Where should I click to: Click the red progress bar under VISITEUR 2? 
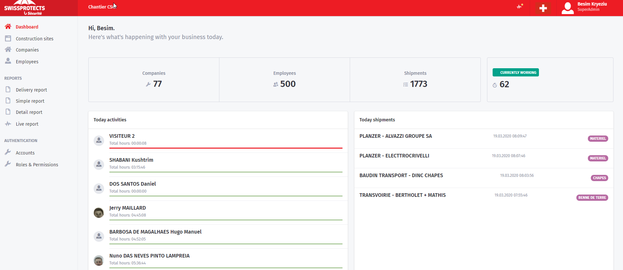[x=226, y=148]
